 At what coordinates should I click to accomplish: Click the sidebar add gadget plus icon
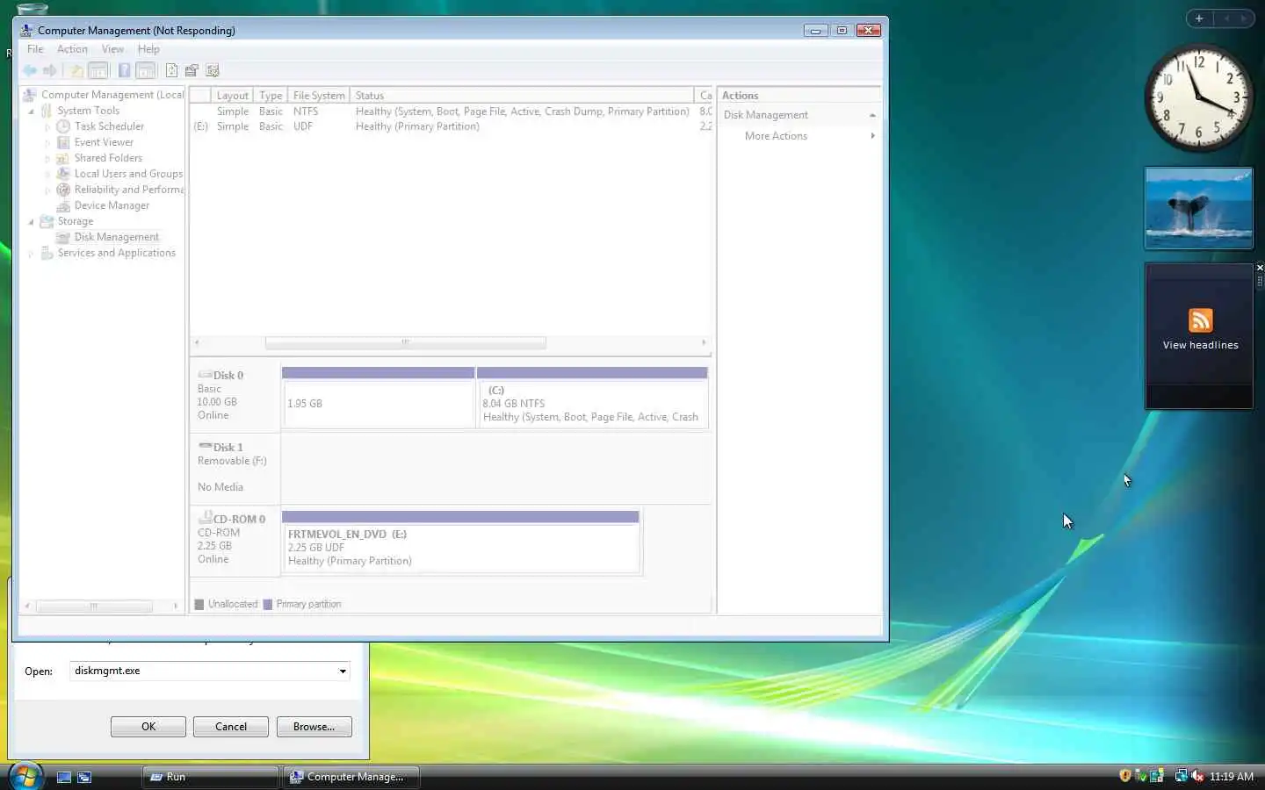1199,18
